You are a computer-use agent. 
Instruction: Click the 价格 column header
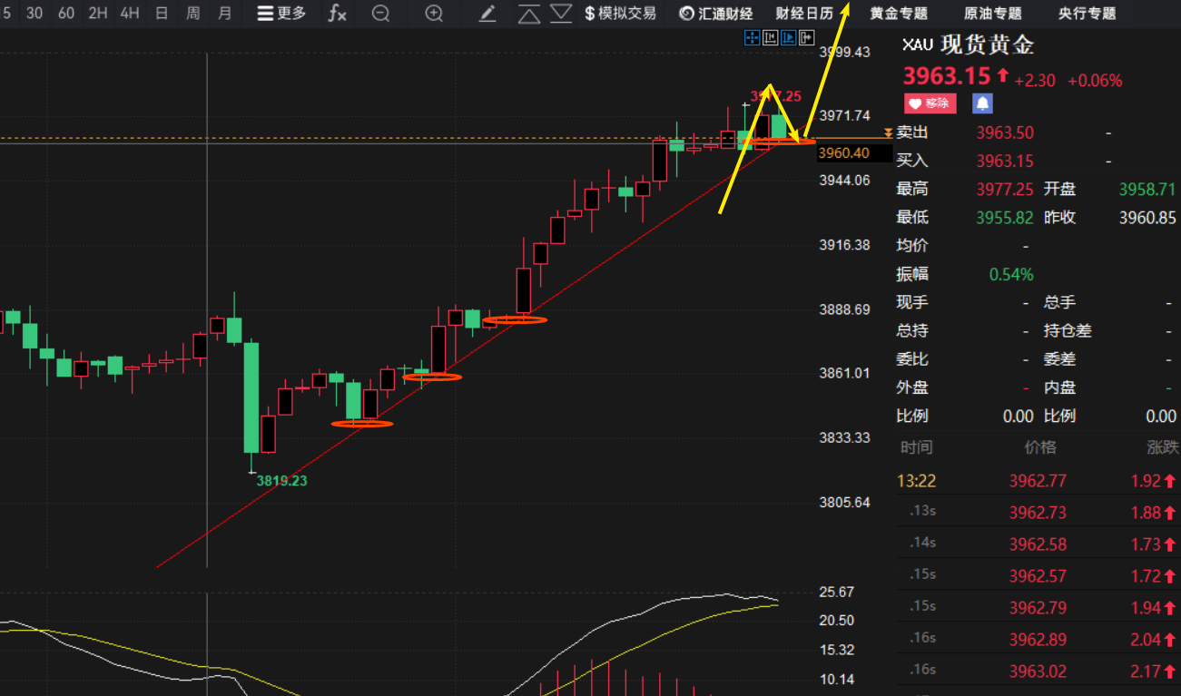coord(1040,447)
